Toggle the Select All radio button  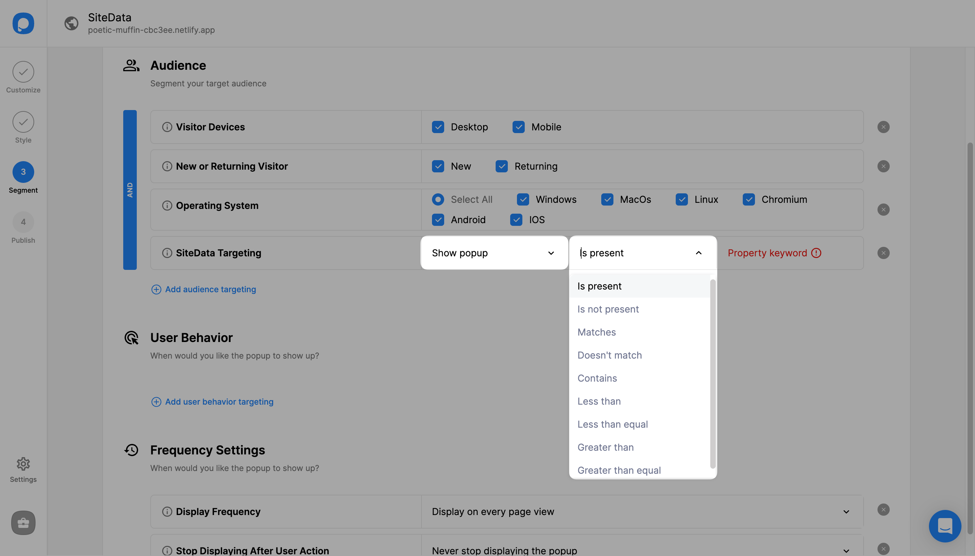pyautogui.click(x=438, y=199)
